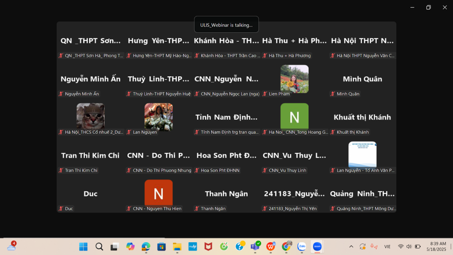Launch Microsoft Edge from the taskbar
Screen dimensions: 453x255
click(x=146, y=247)
